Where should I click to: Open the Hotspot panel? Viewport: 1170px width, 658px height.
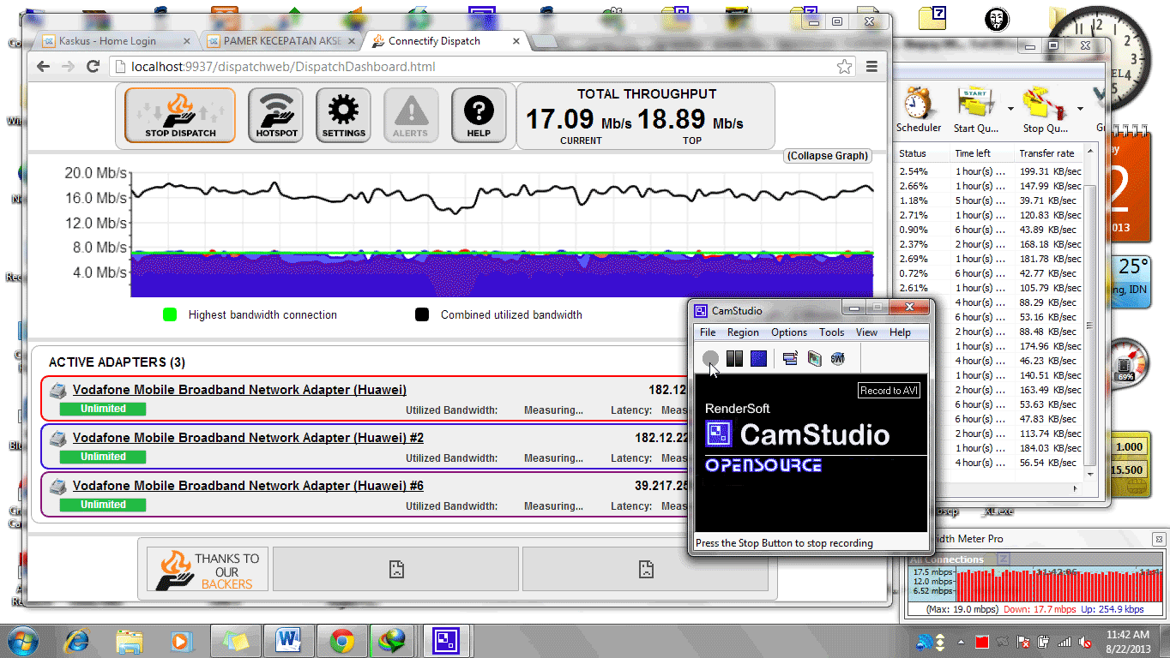(x=275, y=115)
